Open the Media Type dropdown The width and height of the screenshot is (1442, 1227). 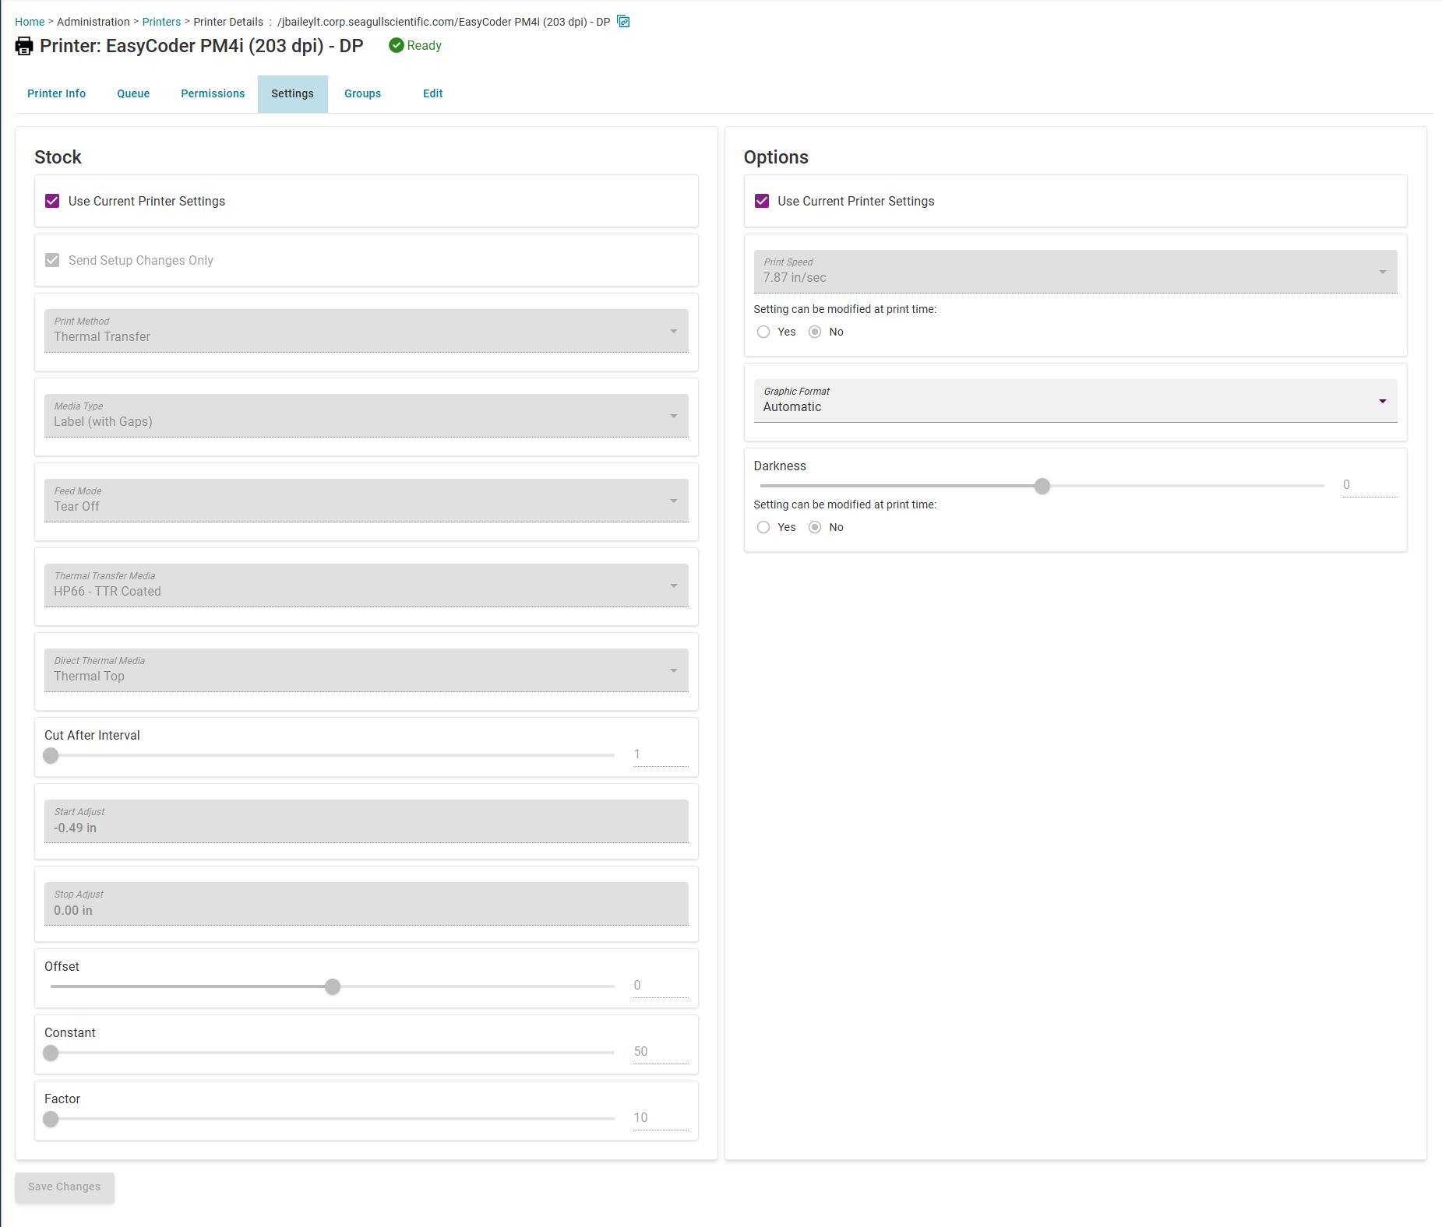point(366,416)
